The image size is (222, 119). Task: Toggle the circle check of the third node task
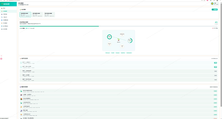click(x=21, y=71)
